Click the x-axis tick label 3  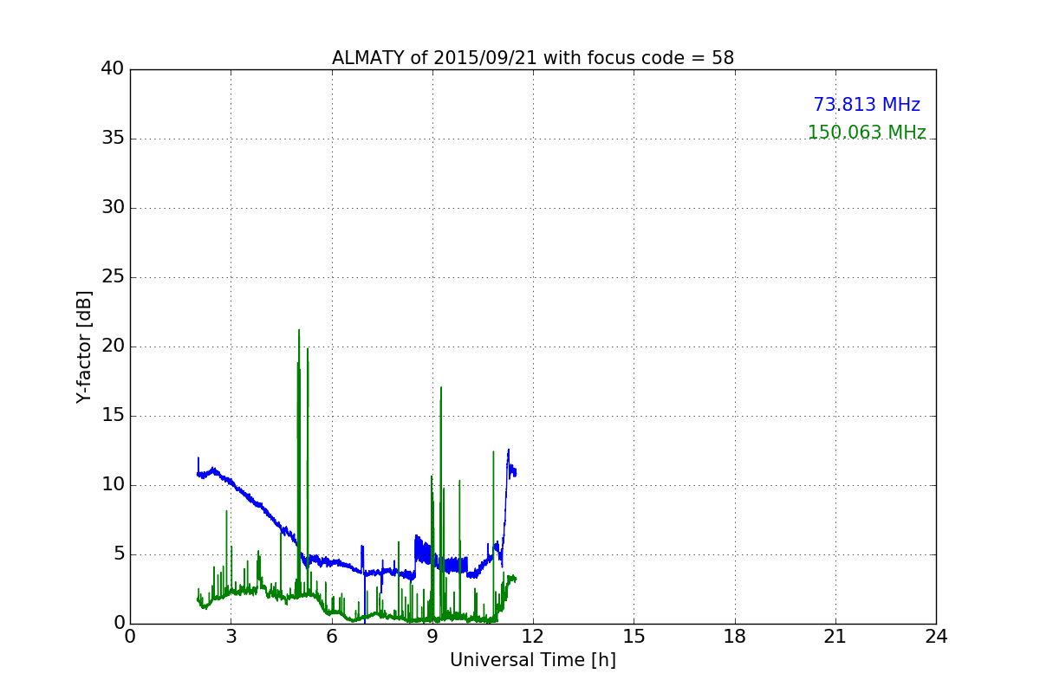[x=231, y=636]
